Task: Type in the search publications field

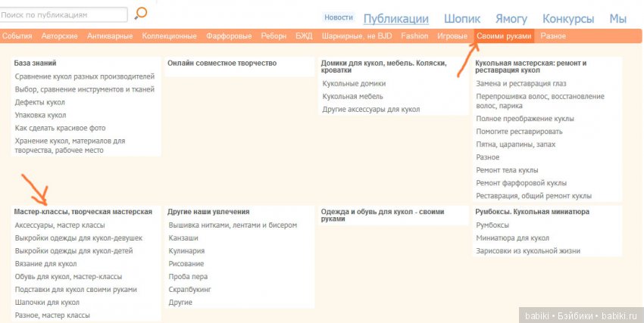Action: pyautogui.click(x=64, y=14)
